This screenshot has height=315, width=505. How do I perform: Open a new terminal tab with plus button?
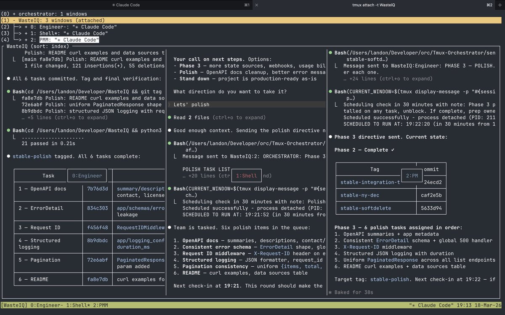pyautogui.click(x=500, y=5)
